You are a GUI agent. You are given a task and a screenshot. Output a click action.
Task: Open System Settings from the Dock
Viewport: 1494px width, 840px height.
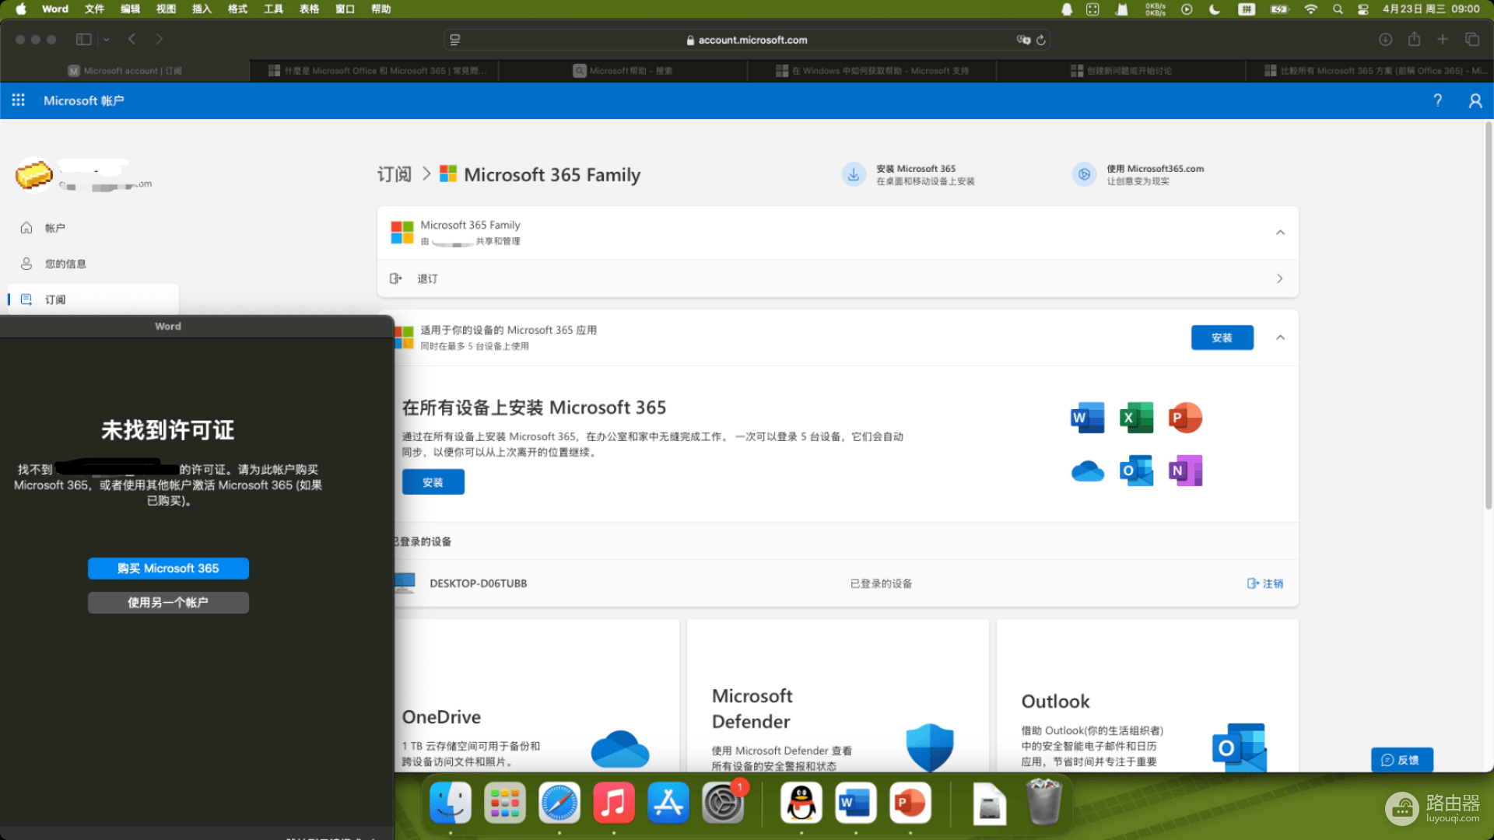click(723, 803)
